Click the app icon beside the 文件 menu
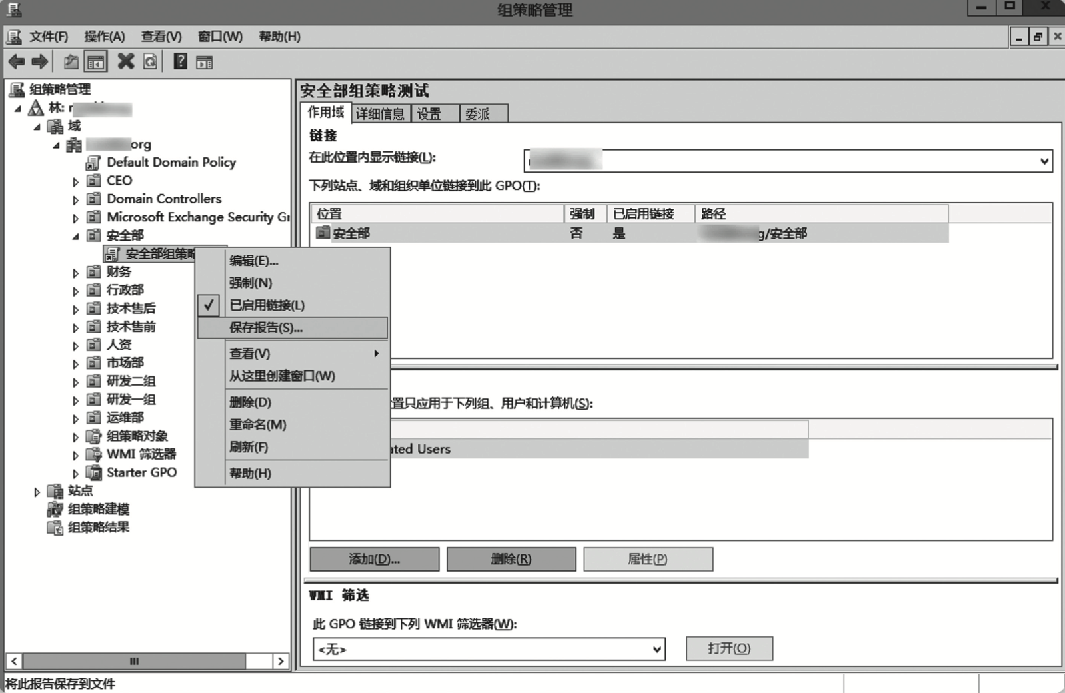This screenshot has width=1065, height=693. (14, 36)
